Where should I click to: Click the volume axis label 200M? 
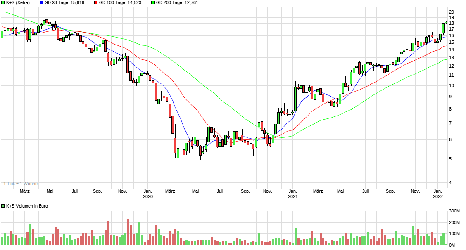pyautogui.click(x=454, y=222)
